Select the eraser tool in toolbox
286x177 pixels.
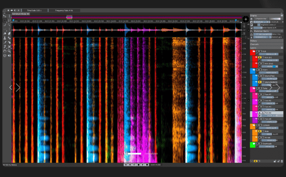click(5, 34)
